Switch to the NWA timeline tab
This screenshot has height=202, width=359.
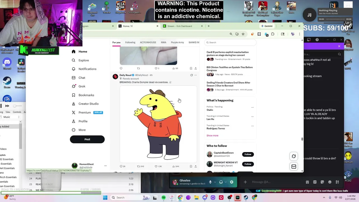click(x=164, y=42)
